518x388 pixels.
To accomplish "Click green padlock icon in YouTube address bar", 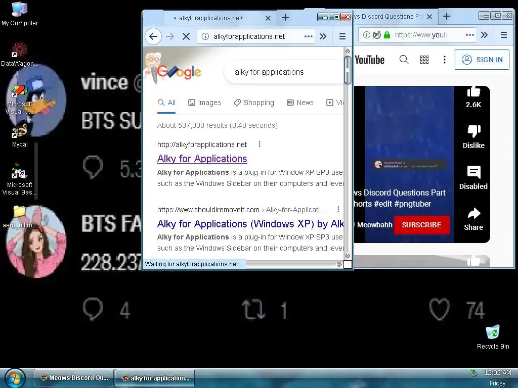I will click(387, 35).
